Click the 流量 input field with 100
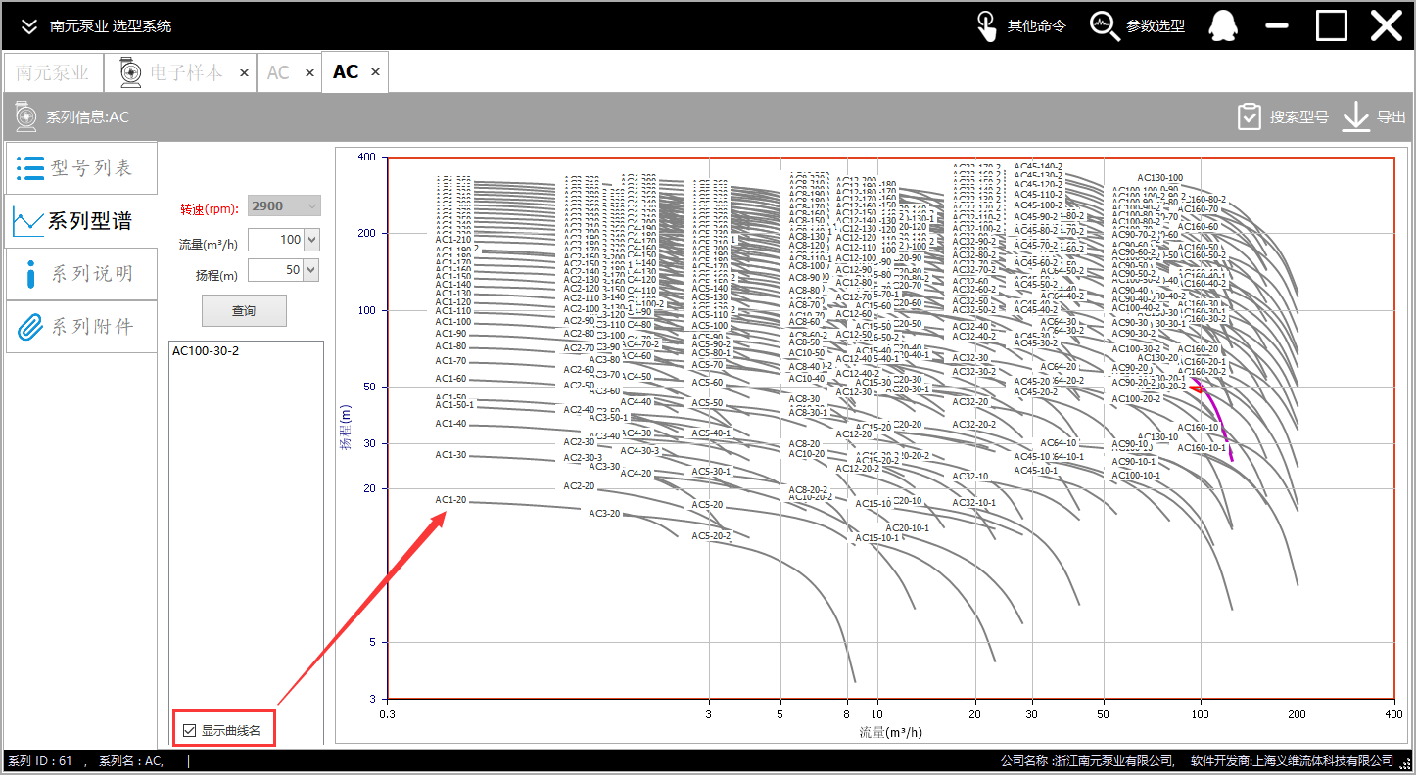The width and height of the screenshot is (1416, 775). (276, 240)
